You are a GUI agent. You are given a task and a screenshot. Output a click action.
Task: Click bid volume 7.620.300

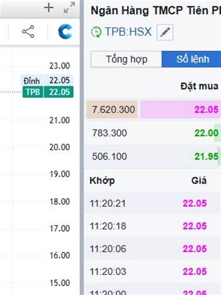[113, 110]
